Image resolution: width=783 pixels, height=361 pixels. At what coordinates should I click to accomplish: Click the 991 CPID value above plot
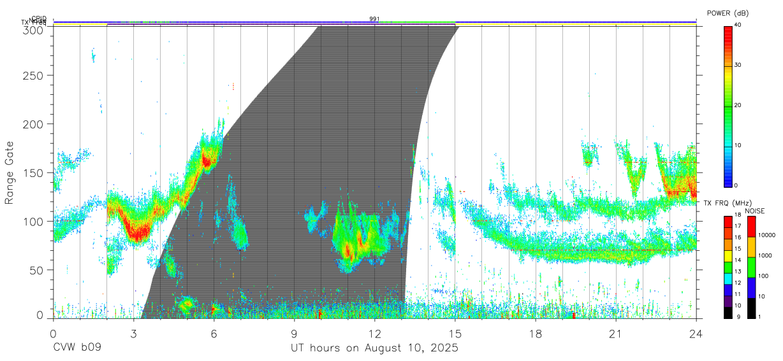pyautogui.click(x=374, y=19)
